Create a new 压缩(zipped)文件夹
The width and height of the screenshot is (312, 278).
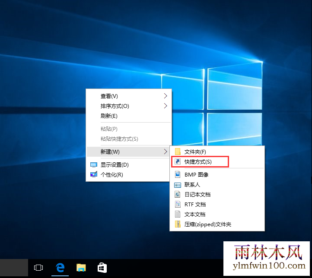[217, 224]
